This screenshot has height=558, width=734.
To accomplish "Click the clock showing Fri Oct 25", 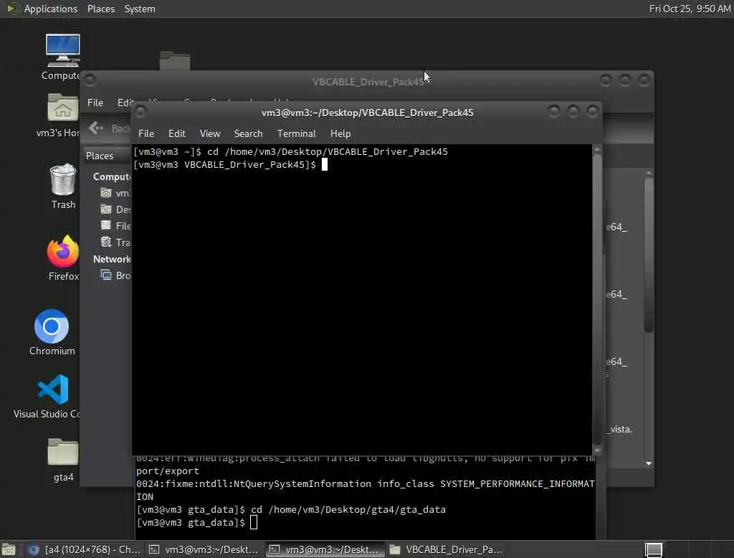I will click(690, 9).
